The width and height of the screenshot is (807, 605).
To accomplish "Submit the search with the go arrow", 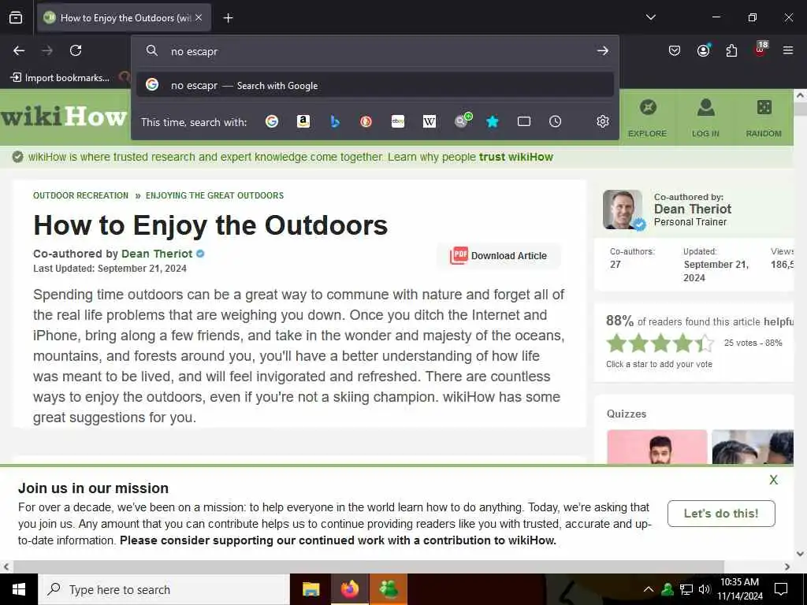I will coord(603,51).
